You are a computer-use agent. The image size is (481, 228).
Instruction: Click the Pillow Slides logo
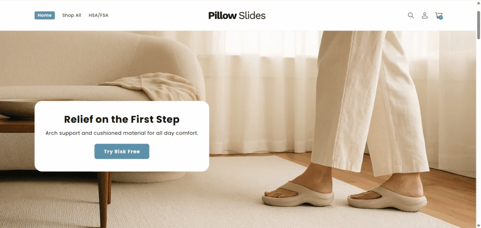point(237,15)
